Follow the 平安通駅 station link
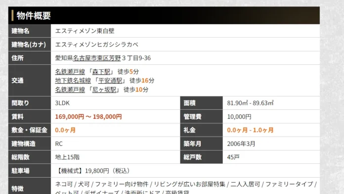344x194 pixels. tap(110, 81)
